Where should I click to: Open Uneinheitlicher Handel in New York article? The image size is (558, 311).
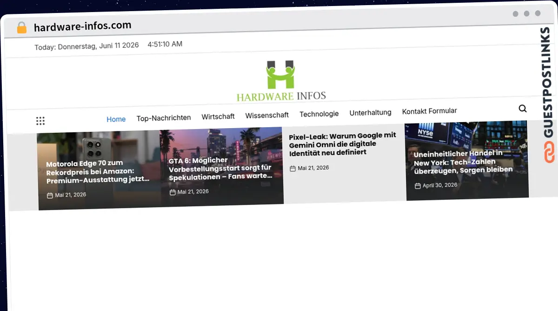pyautogui.click(x=463, y=162)
